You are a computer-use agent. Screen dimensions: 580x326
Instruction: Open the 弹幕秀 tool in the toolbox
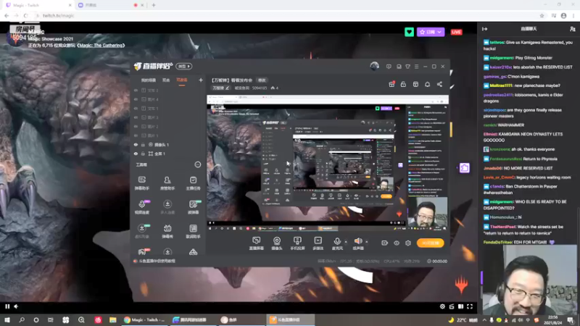[x=167, y=231]
